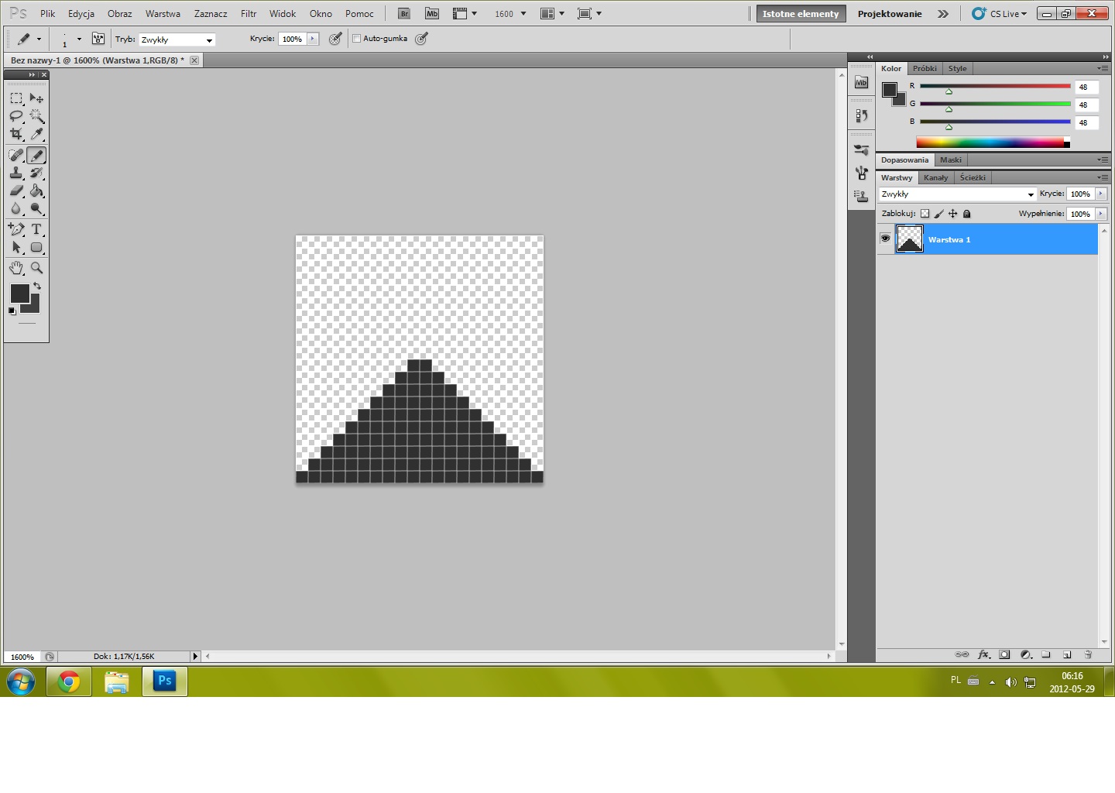Toggle lock position for layer
The width and height of the screenshot is (1115, 793).
pos(952,214)
